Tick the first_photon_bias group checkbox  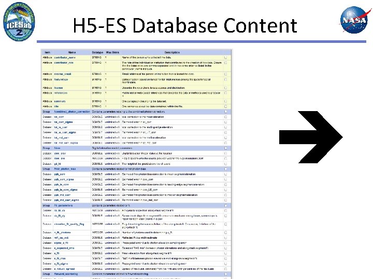pyautogui.click(x=225, y=169)
